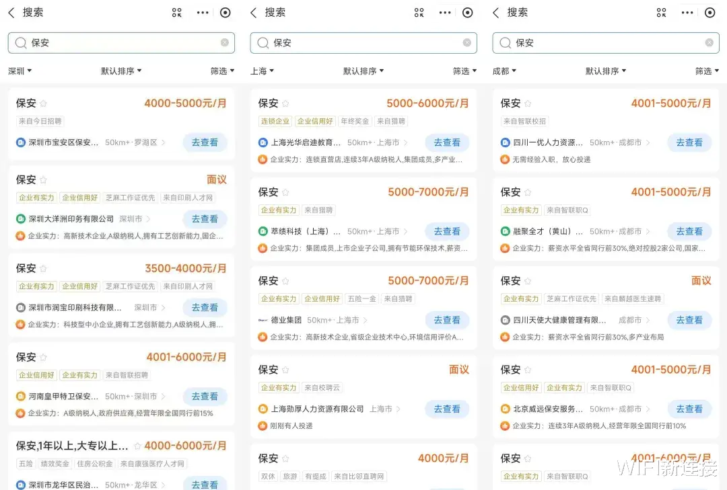Screen dimensions: 727x490
Task: Focus the 保安 search field on Chengdu screen
Action: [606, 43]
